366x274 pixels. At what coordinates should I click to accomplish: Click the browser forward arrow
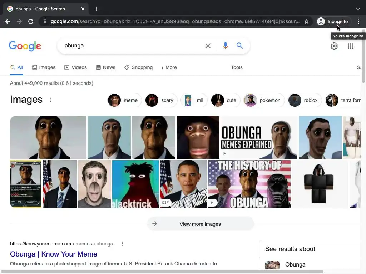point(19,21)
